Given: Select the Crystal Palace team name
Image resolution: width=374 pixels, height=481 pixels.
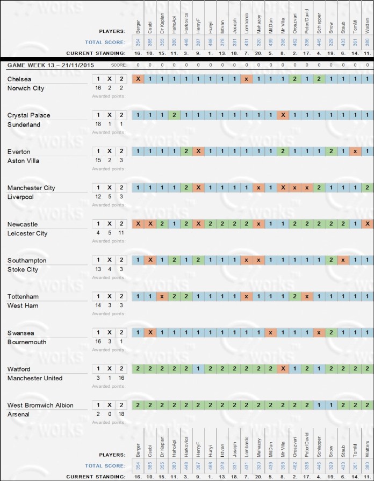Looking at the screenshot, I should (x=29, y=115).
